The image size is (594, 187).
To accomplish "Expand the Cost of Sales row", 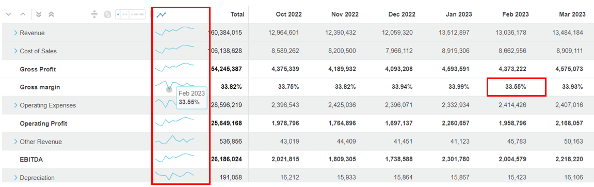I will coord(15,51).
